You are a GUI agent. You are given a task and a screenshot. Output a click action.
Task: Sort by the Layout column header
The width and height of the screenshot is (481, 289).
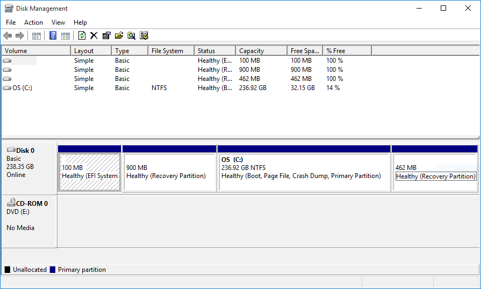[91, 51]
